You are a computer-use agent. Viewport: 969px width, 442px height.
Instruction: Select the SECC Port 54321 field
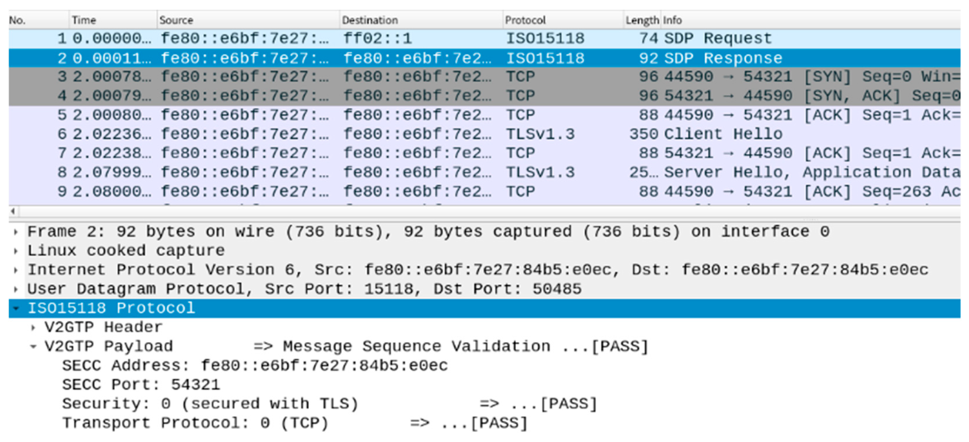(141, 385)
